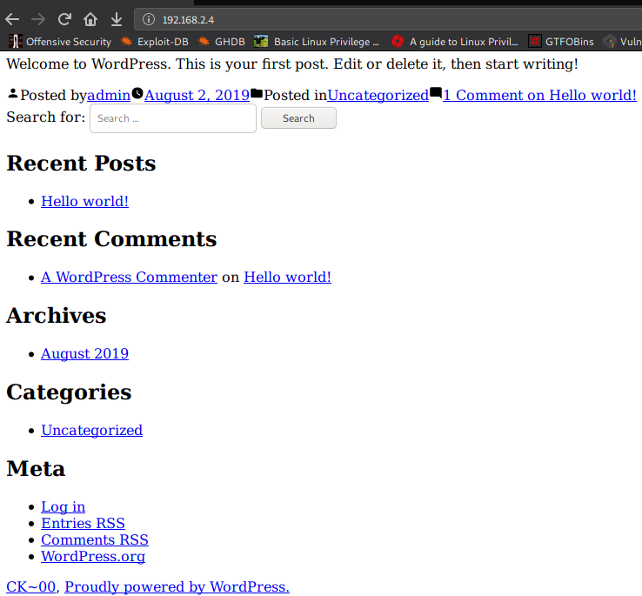Show site information for 192.168.2.4

click(149, 19)
